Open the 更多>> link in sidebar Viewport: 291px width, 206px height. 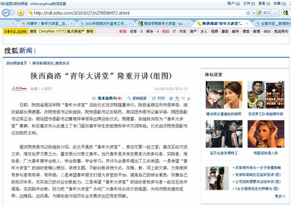coord(280,196)
